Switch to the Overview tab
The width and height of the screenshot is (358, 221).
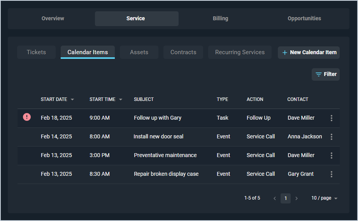pos(53,19)
